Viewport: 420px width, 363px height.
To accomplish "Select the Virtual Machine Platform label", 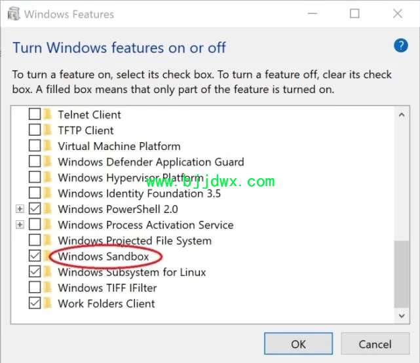I will (119, 146).
